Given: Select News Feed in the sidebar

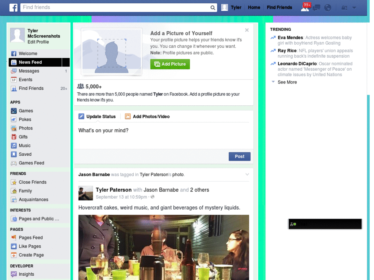Looking at the screenshot, I should pos(39,62).
